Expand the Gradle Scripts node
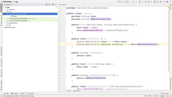 pos(3,27)
